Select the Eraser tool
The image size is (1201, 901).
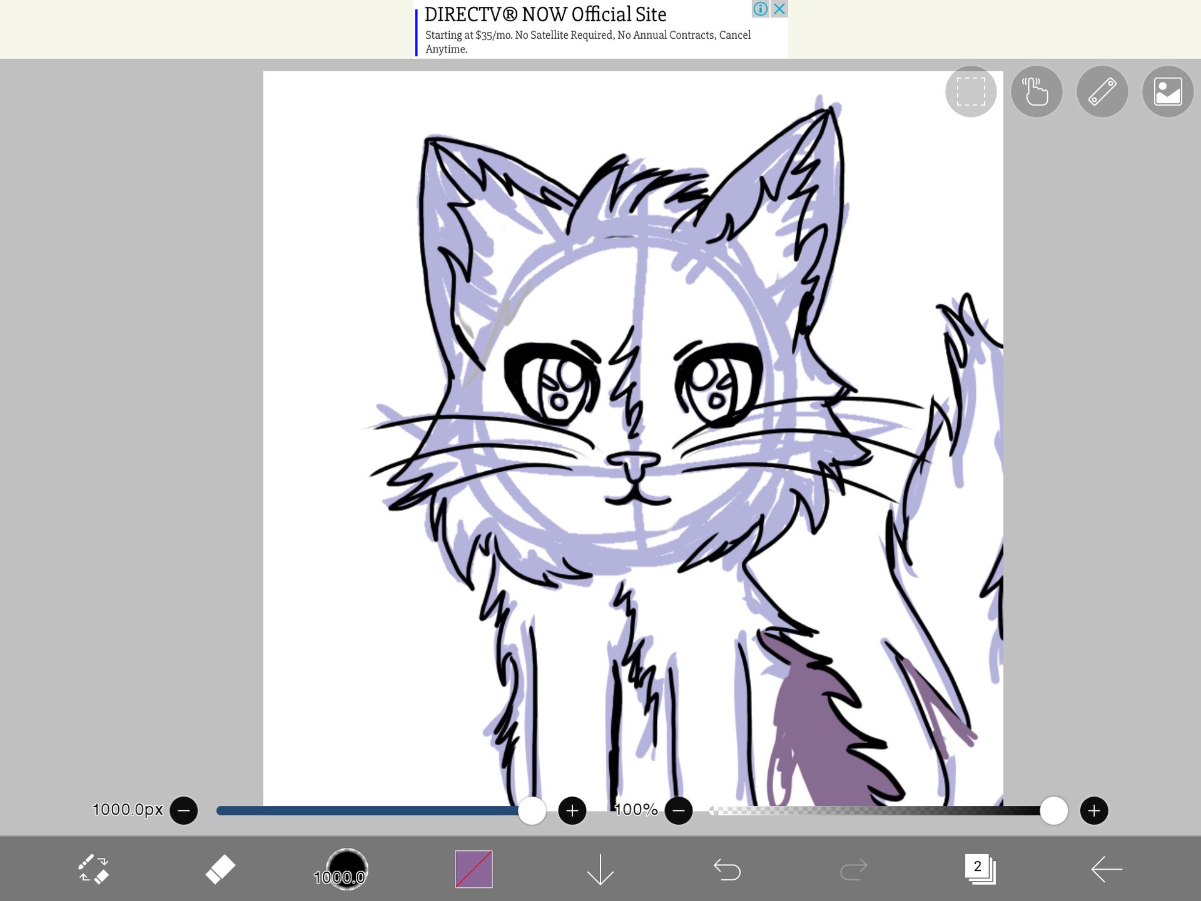tap(220, 869)
